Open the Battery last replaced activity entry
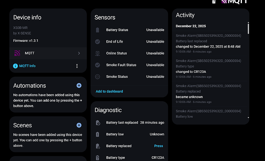 tap(209, 43)
